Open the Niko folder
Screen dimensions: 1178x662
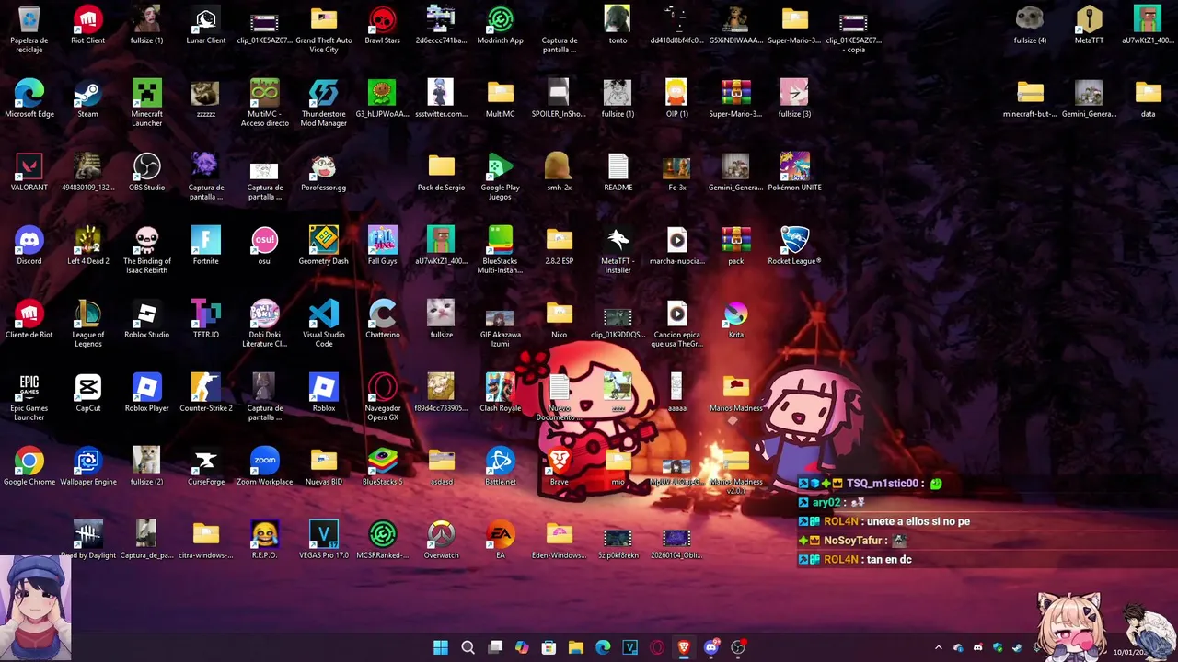(x=560, y=319)
